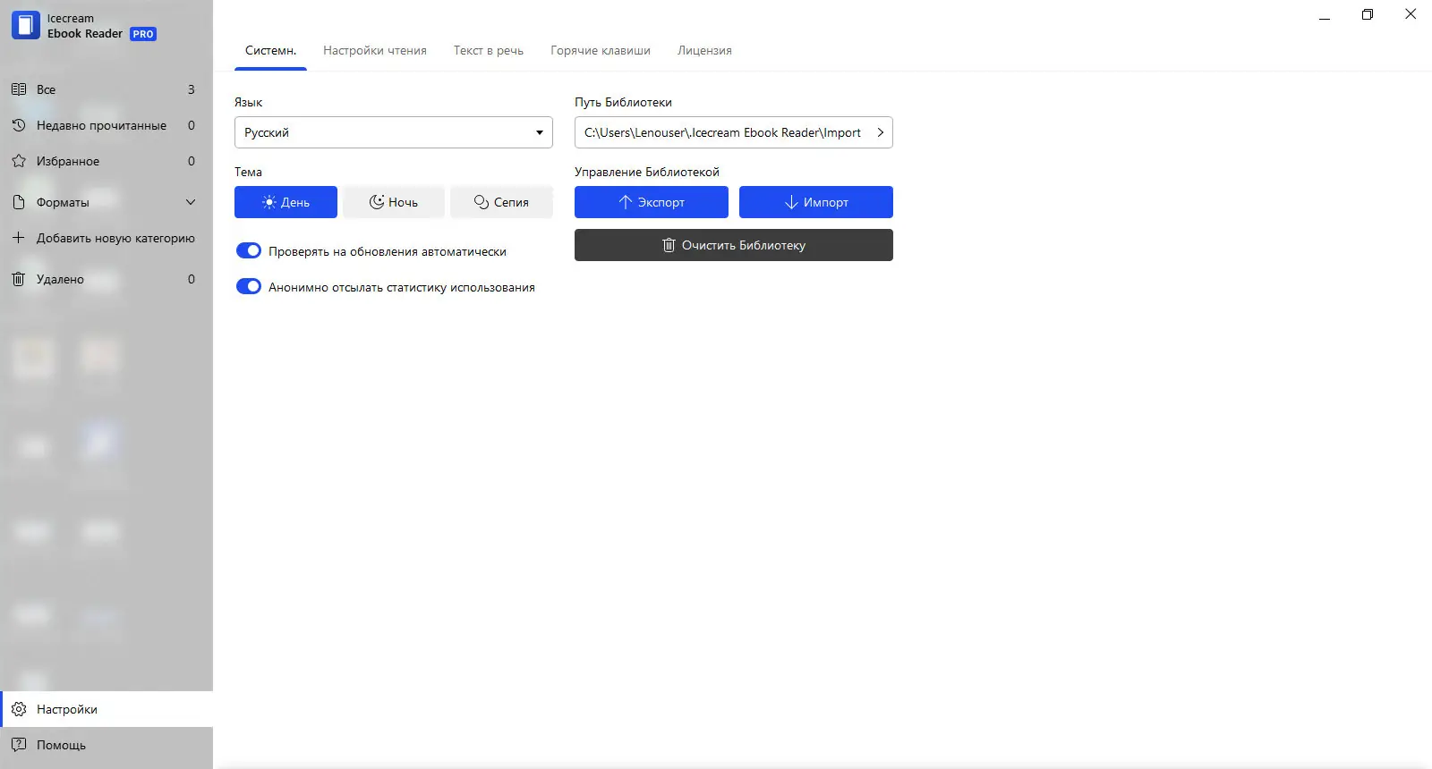Image resolution: width=1432 pixels, height=769 pixels.
Task: Click the Icecream Ebook Reader logo icon
Action: click(x=25, y=25)
